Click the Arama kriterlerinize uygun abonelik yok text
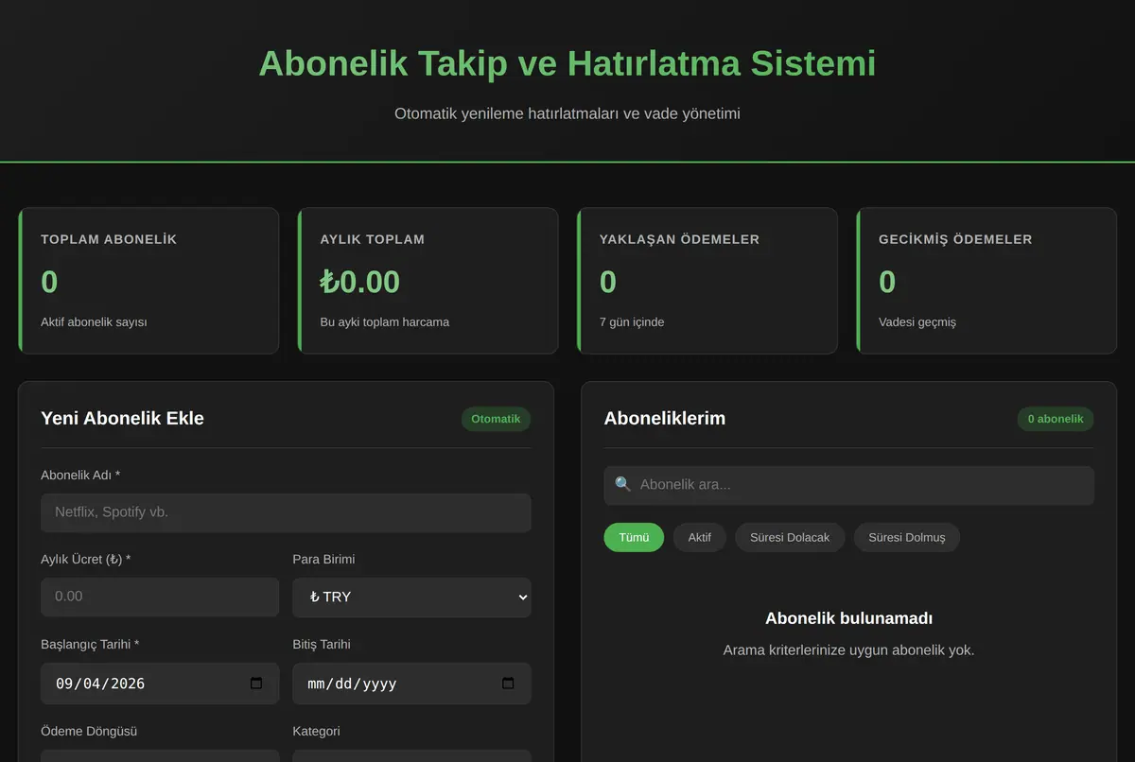The image size is (1135, 762). point(849,650)
